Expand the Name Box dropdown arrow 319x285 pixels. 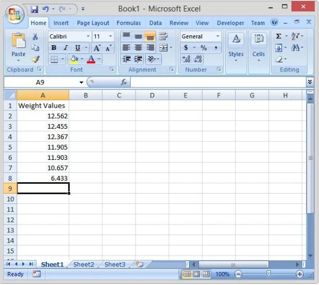(x=81, y=82)
